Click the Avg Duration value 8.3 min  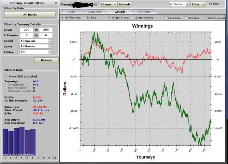(x=39, y=123)
